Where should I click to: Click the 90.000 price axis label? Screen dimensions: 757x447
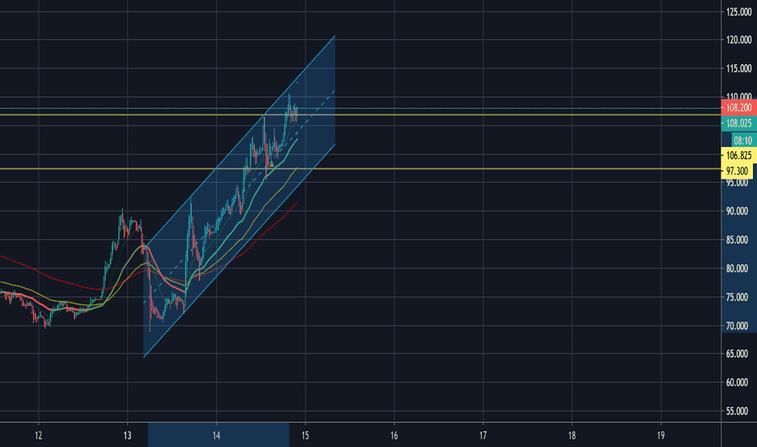click(738, 211)
